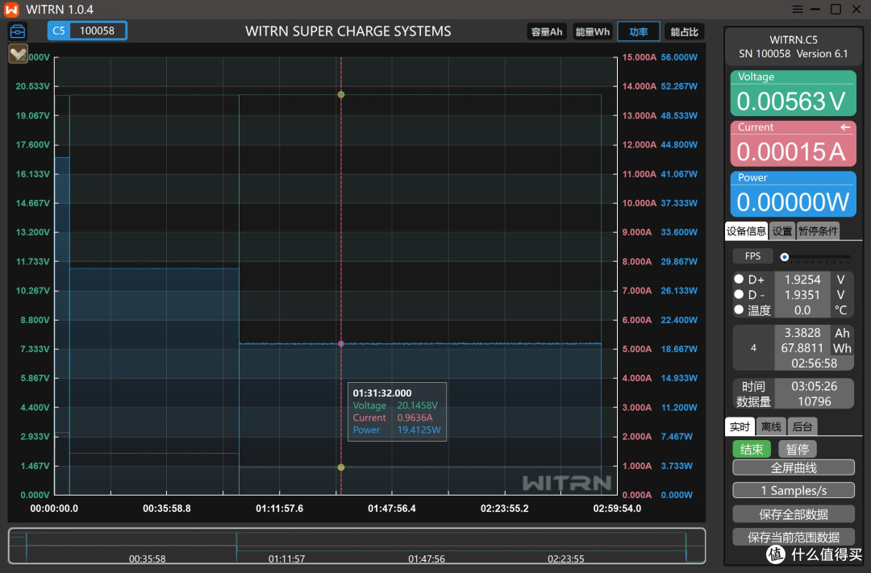
Task: Select the C5 device tab 100058
Action: pyautogui.click(x=87, y=31)
